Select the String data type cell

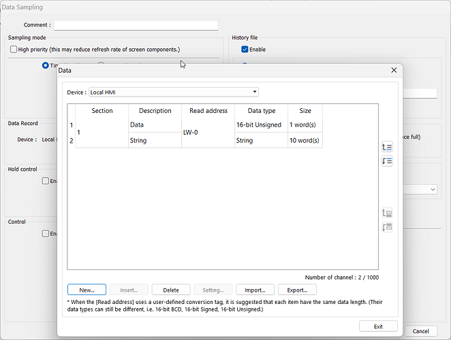point(262,140)
